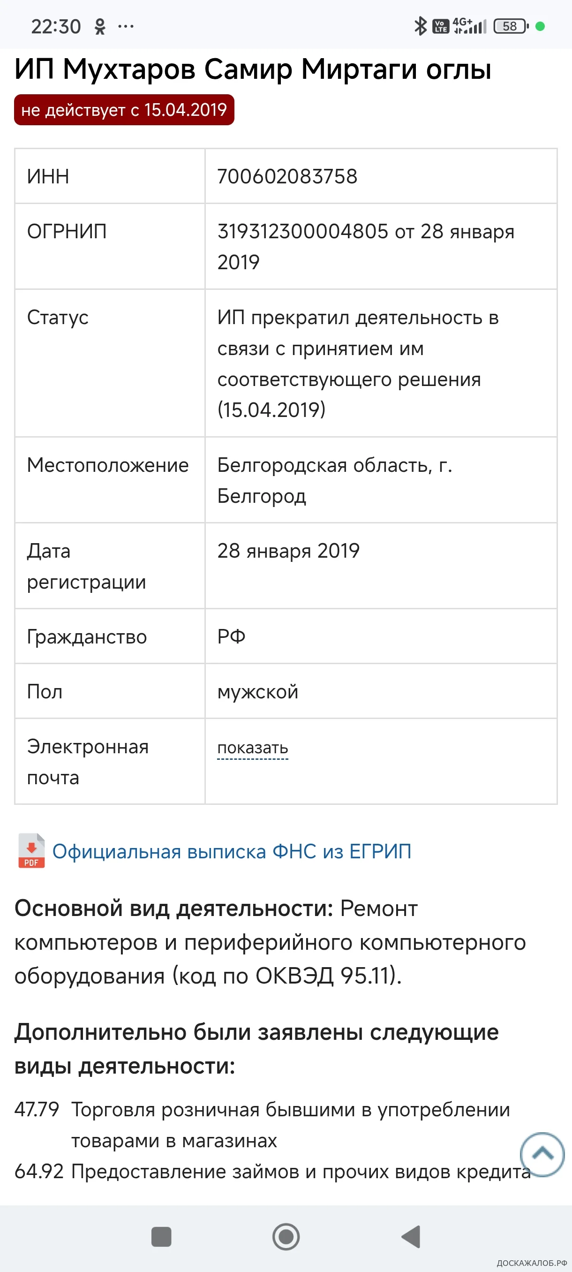Tap the 4G signal strength icon
The width and height of the screenshot is (572, 1272).
[469, 26]
